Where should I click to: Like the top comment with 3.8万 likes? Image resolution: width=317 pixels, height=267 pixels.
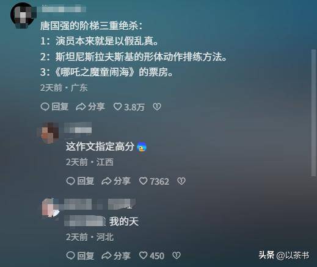[x=129, y=107]
